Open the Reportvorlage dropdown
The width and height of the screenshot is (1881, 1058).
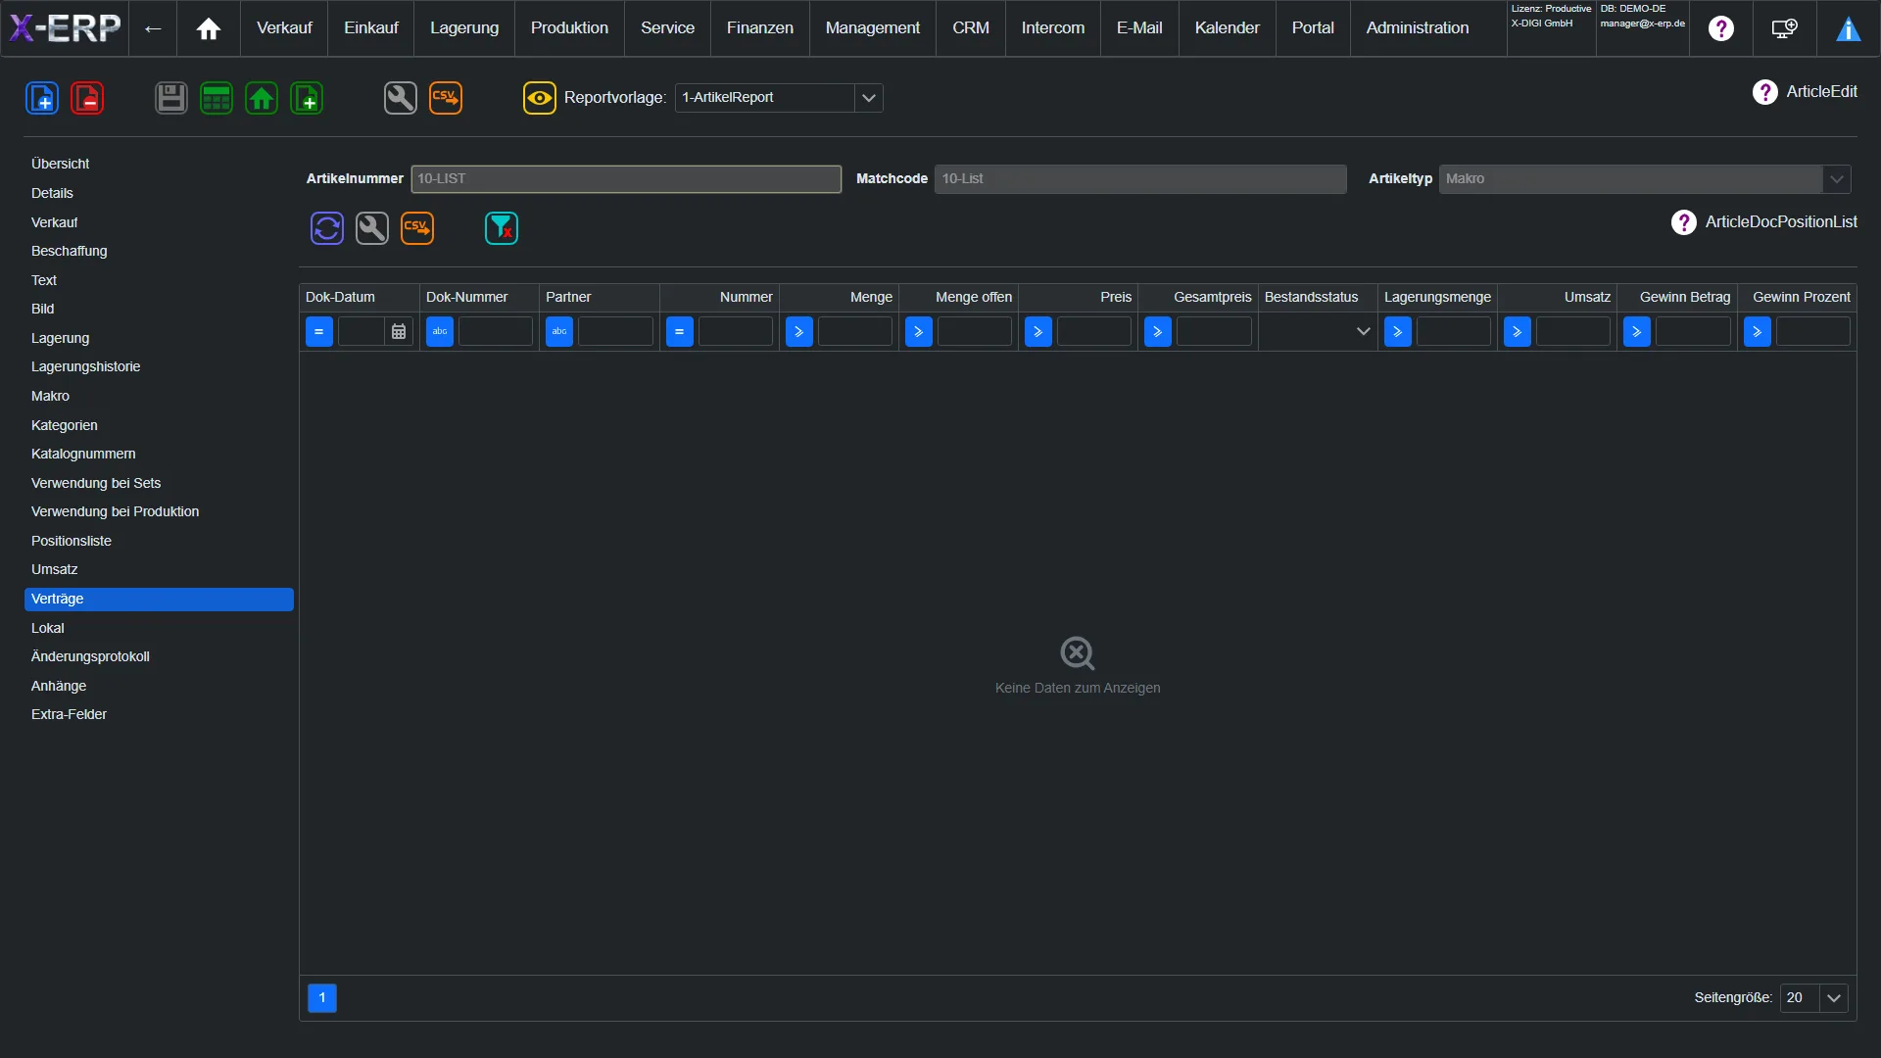[869, 98]
